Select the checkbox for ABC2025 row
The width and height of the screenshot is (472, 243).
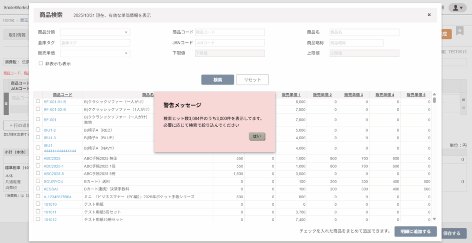point(38,158)
